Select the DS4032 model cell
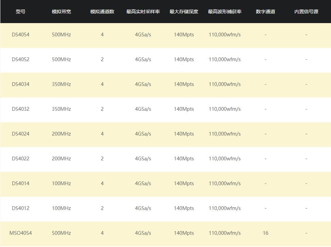This screenshot has width=331, height=247. (x=20, y=109)
